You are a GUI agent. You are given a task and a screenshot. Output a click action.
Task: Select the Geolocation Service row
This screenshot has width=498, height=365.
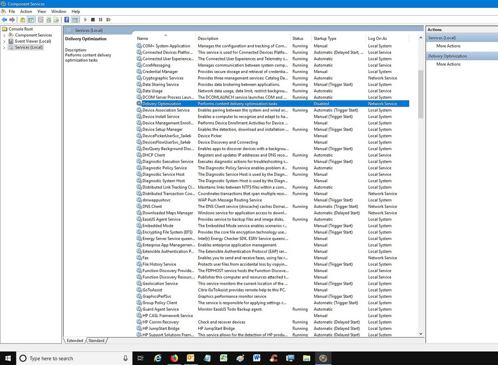point(272,284)
